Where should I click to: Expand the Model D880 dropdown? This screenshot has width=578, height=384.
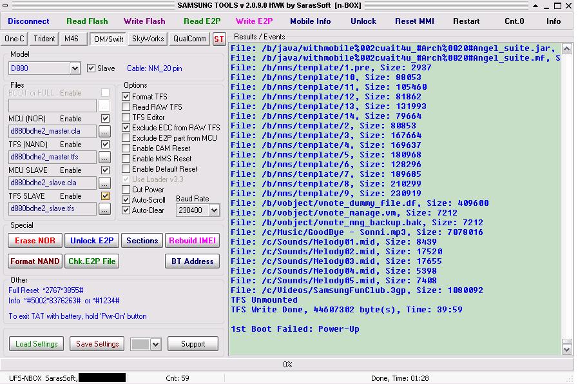pos(75,68)
